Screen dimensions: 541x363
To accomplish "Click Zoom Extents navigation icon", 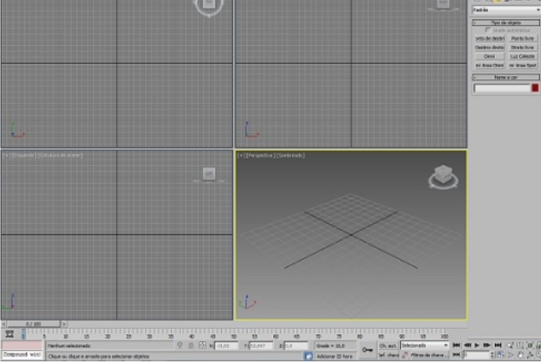I will tap(530, 345).
